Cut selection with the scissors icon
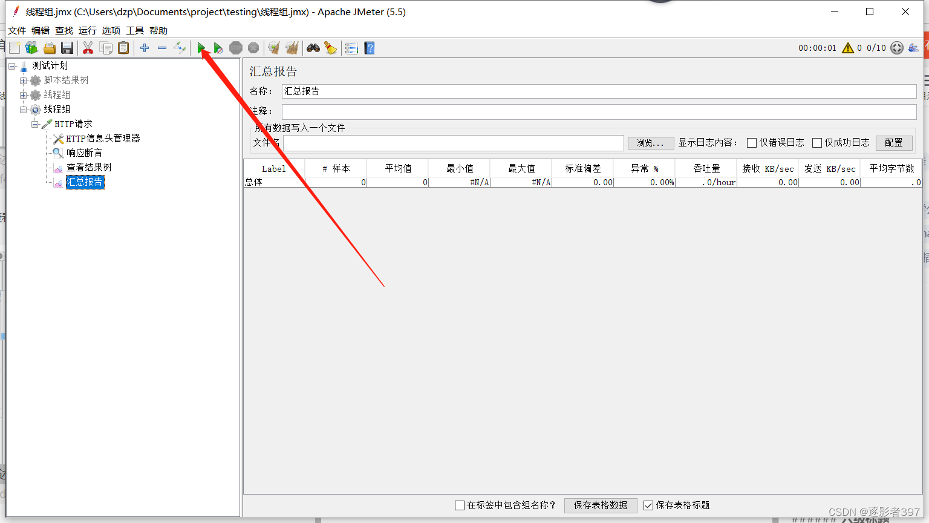Viewport: 929px width, 523px height. pyautogui.click(x=88, y=48)
